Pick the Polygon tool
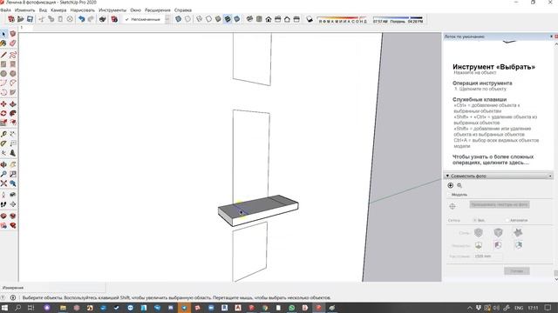This screenshot has height=313, width=558. 13,73
